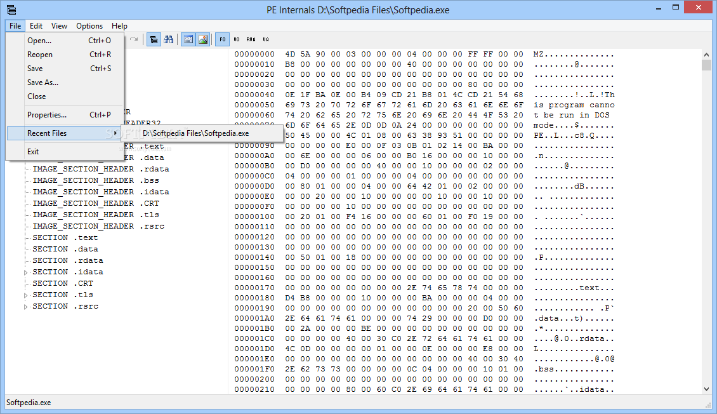Click hex offset 00000100 row address
Viewport: 717px width, 414px height.
[x=254, y=217]
